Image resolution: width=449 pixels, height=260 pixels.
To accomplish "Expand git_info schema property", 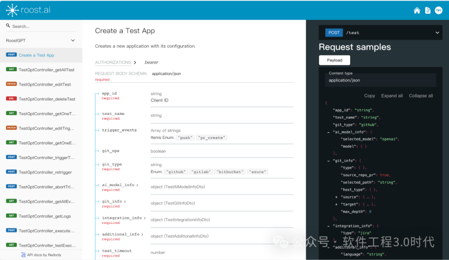I will [x=113, y=201].
